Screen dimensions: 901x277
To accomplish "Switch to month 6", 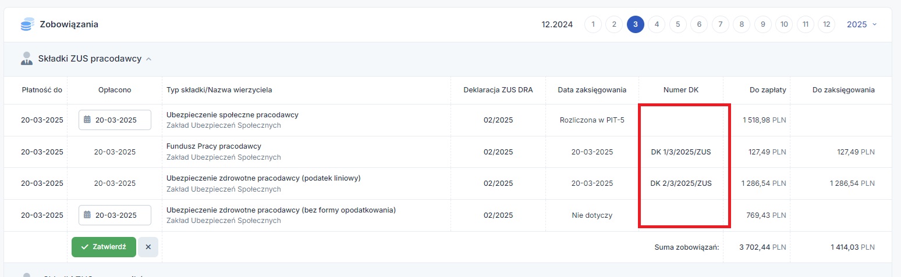I will [x=699, y=24].
